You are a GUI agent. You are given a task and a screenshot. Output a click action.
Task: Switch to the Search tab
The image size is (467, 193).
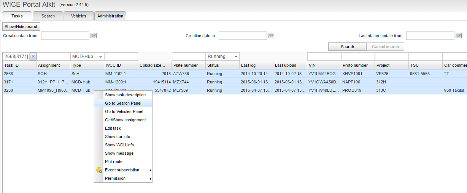(x=48, y=16)
